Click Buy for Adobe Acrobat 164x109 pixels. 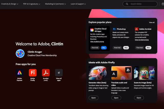pyautogui.click(x=148, y=48)
